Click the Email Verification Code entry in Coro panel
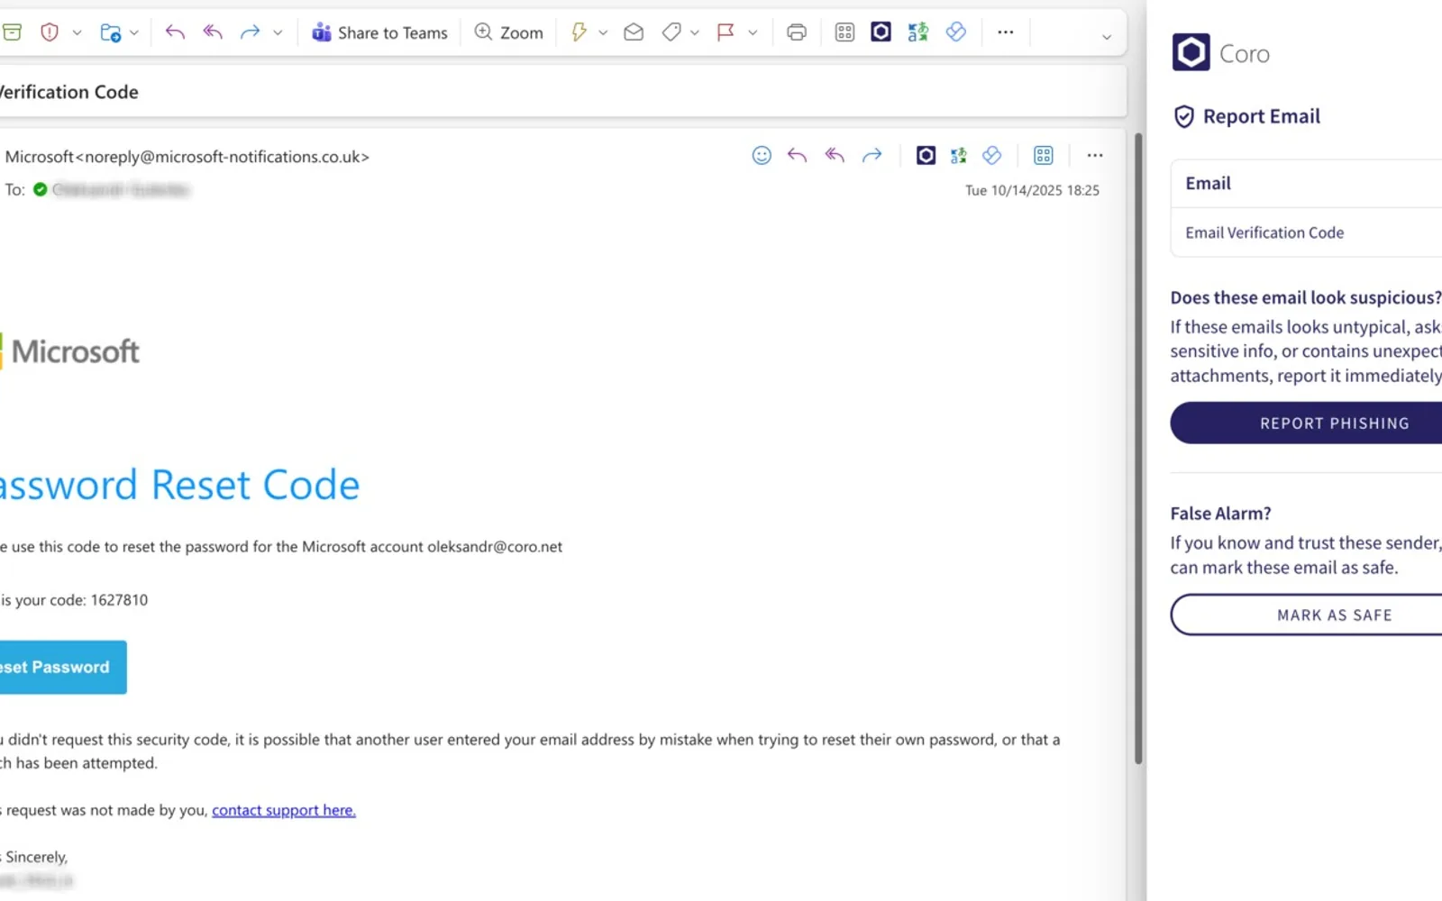1442x901 pixels. click(x=1264, y=232)
